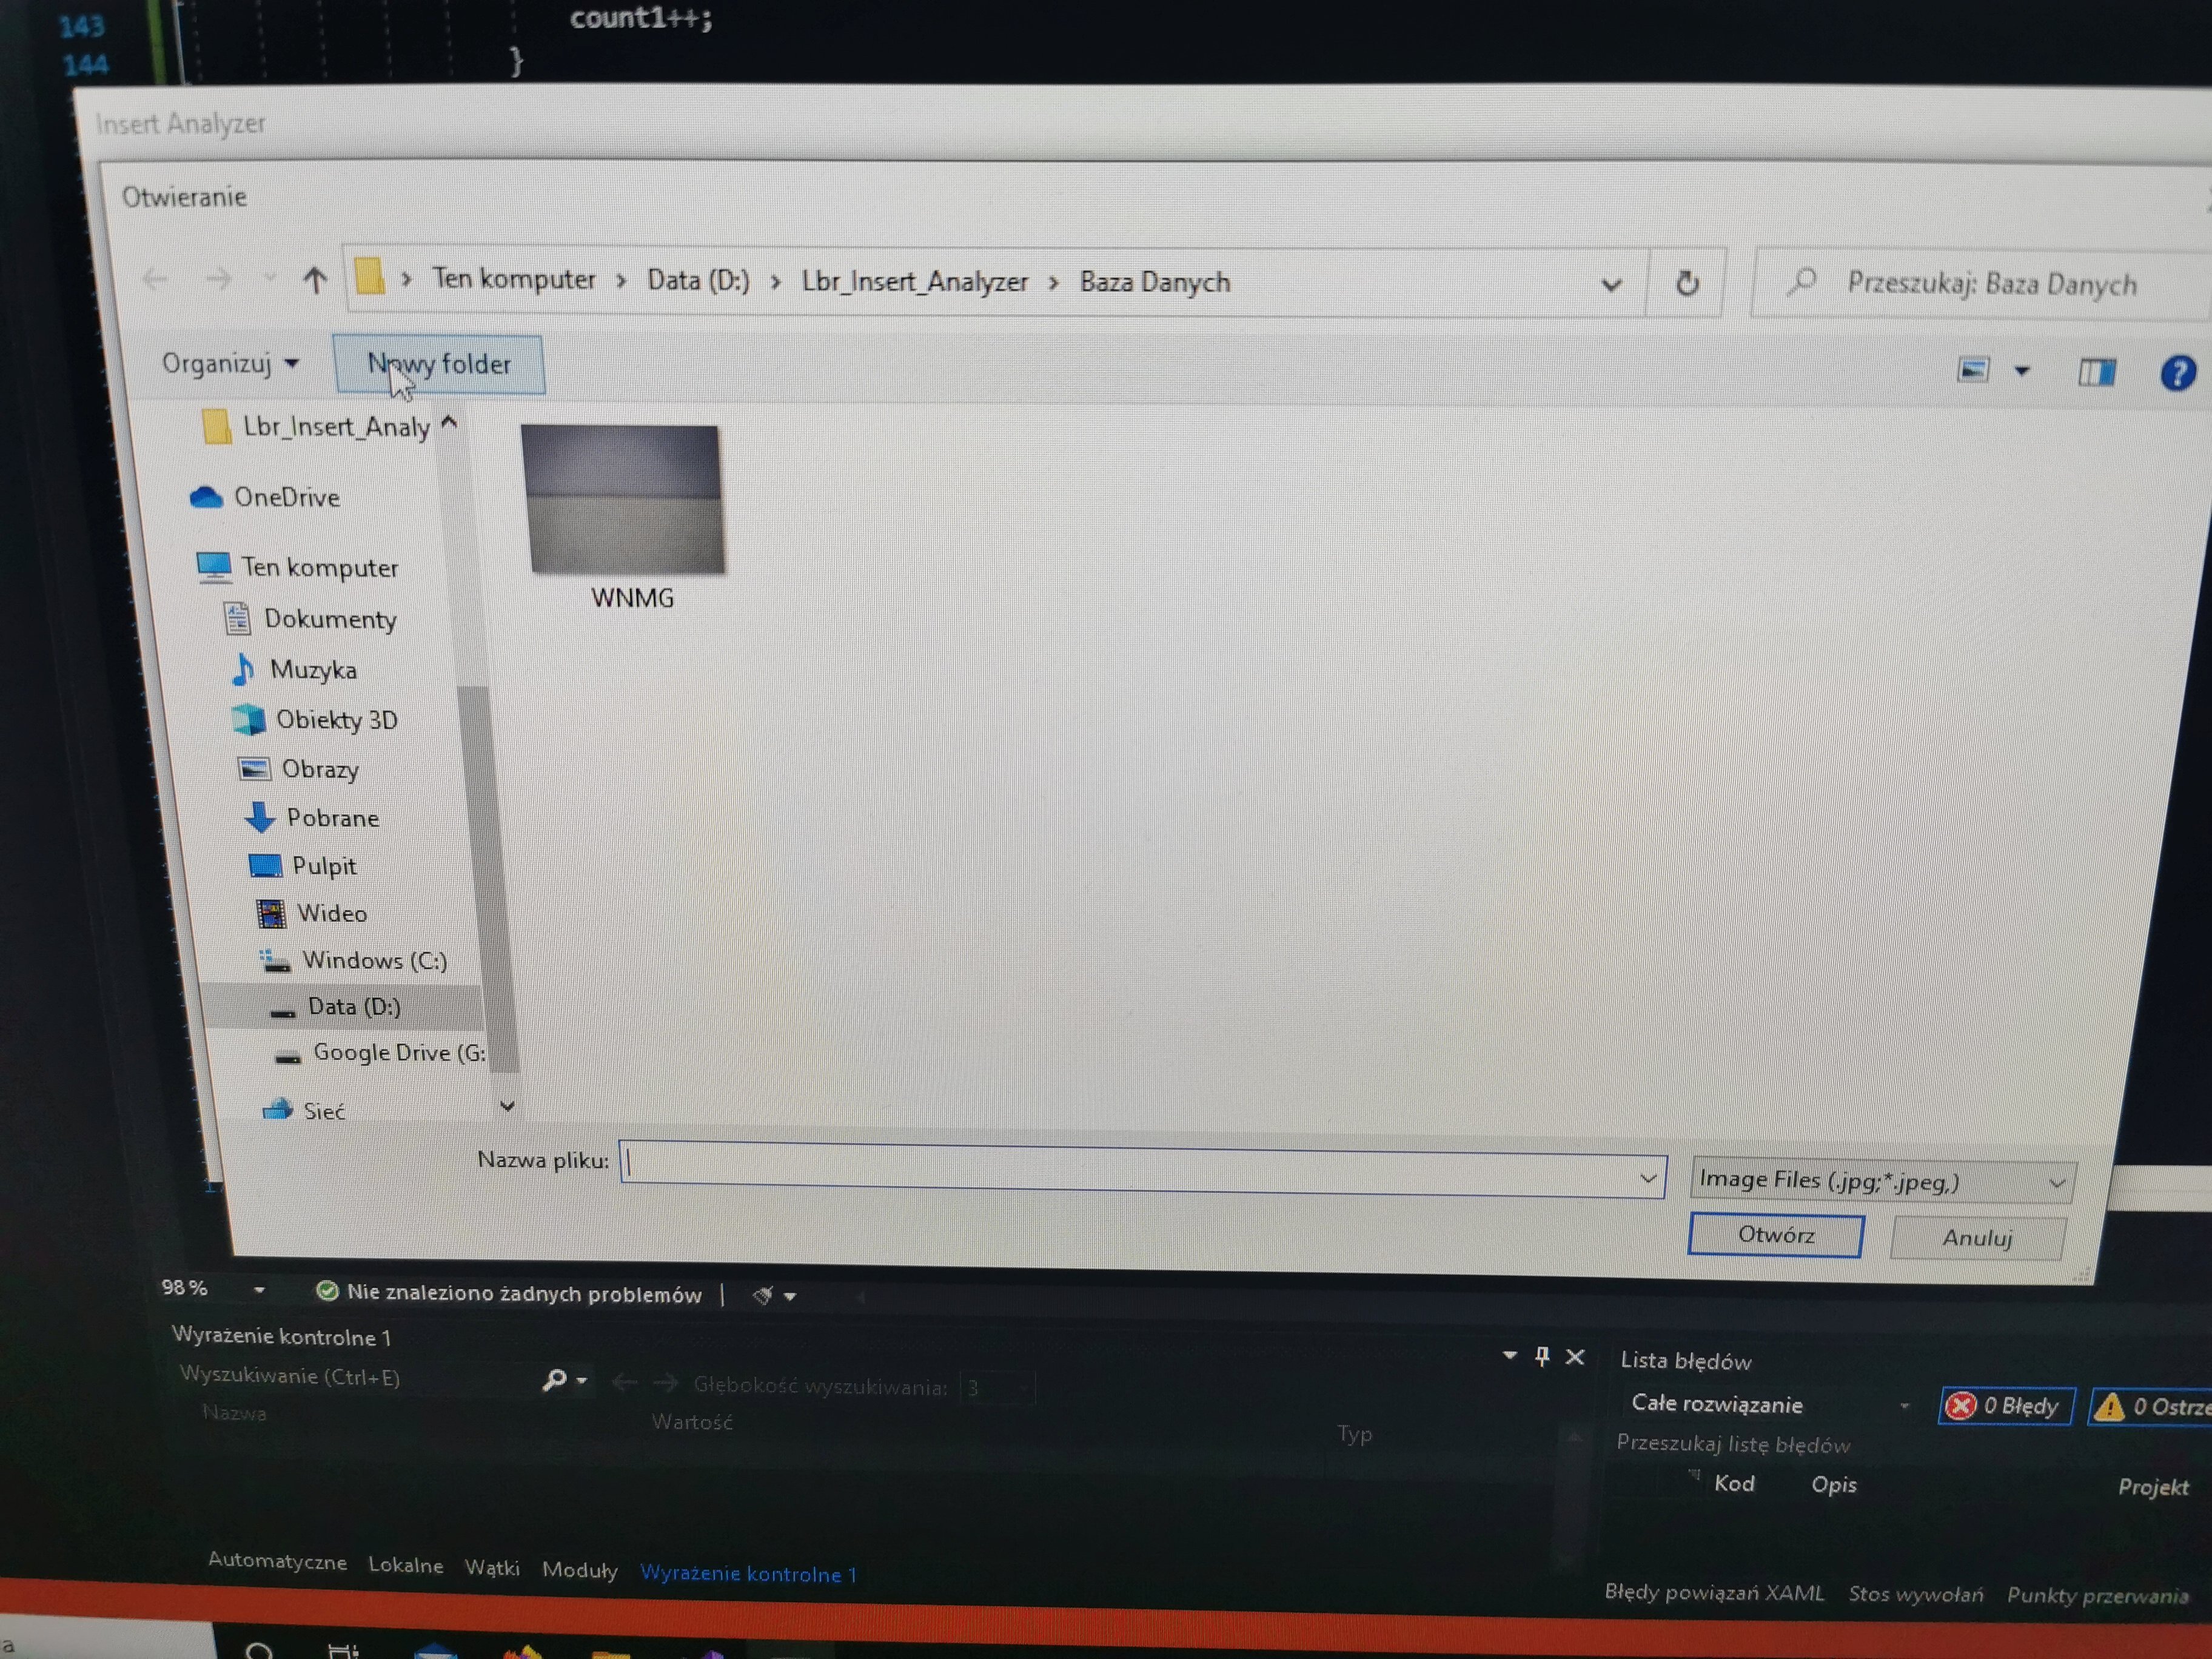Go up one folder level arrow

(x=315, y=280)
